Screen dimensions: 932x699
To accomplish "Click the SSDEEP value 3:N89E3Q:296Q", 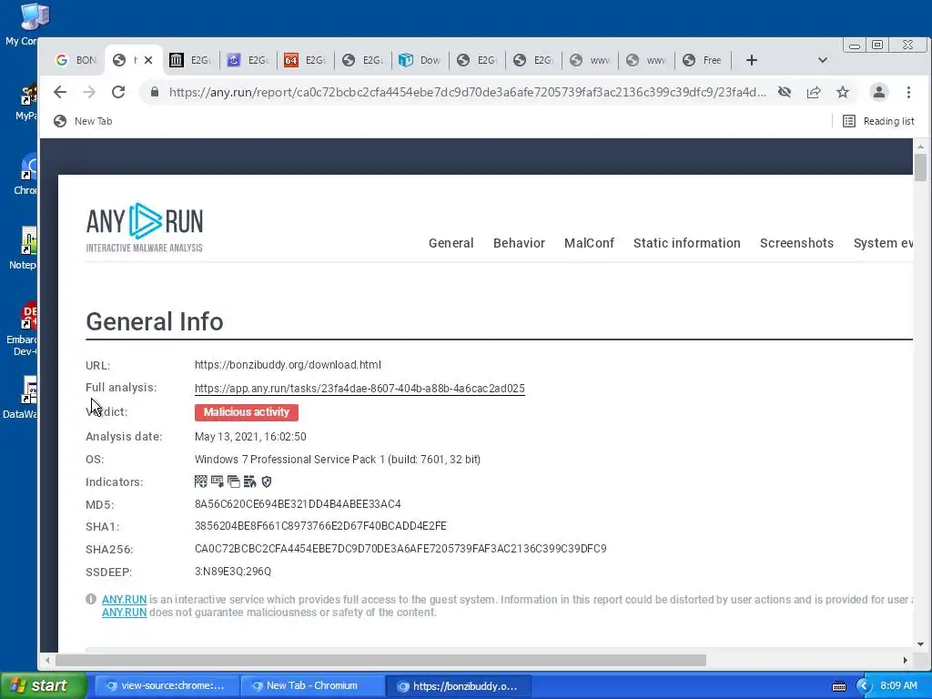I will pyautogui.click(x=233, y=572).
